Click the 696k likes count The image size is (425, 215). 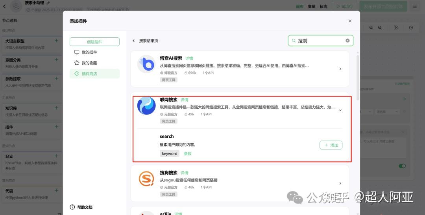pyautogui.click(x=190, y=73)
